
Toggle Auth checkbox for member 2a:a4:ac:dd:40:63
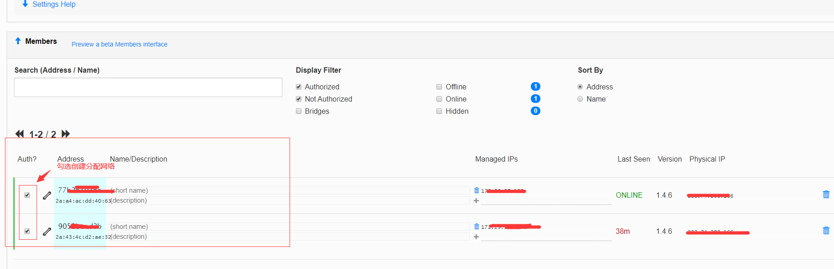point(27,195)
